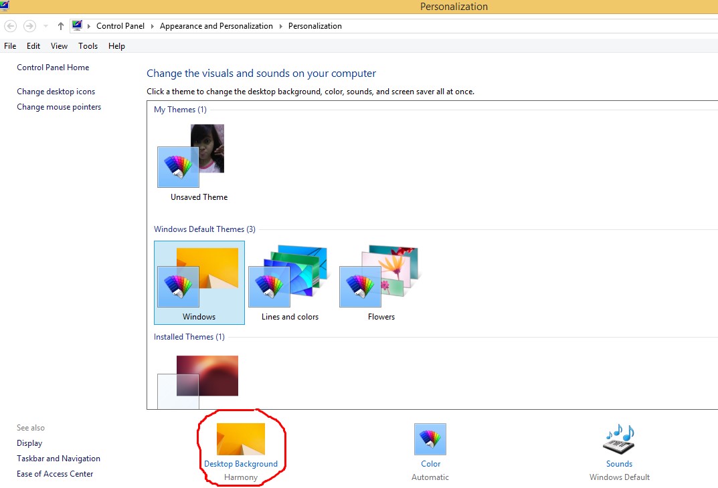The image size is (718, 488).
Task: Click the Back navigation arrow
Action: click(10, 26)
